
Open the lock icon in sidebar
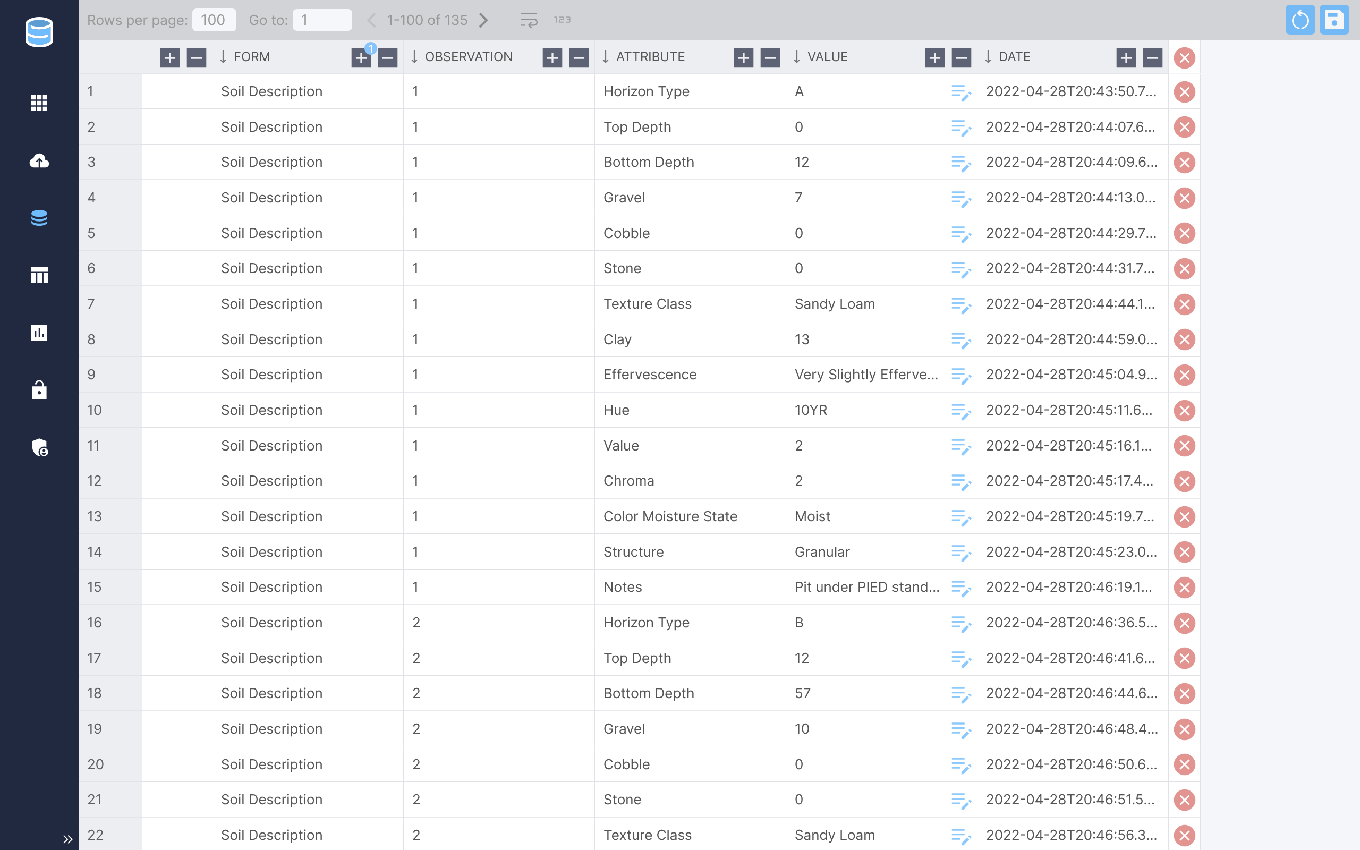[39, 389]
